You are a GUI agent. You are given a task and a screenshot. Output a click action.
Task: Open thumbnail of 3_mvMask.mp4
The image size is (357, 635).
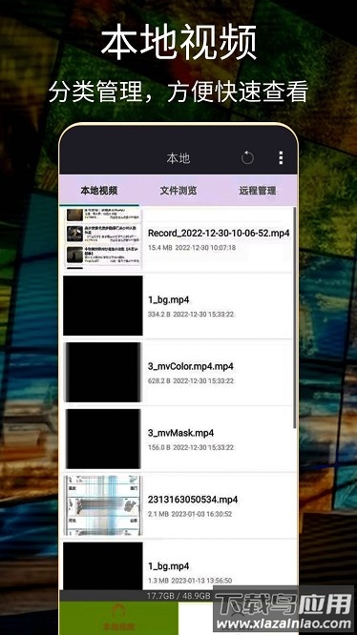click(x=103, y=439)
